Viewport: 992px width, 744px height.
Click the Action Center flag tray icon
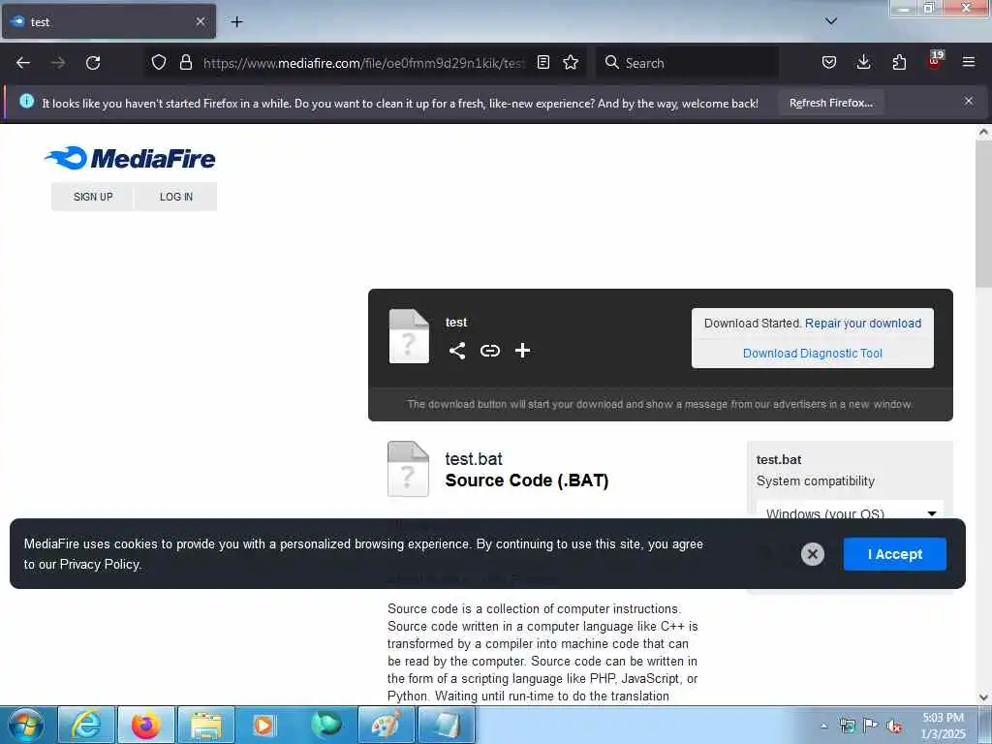pos(871,726)
